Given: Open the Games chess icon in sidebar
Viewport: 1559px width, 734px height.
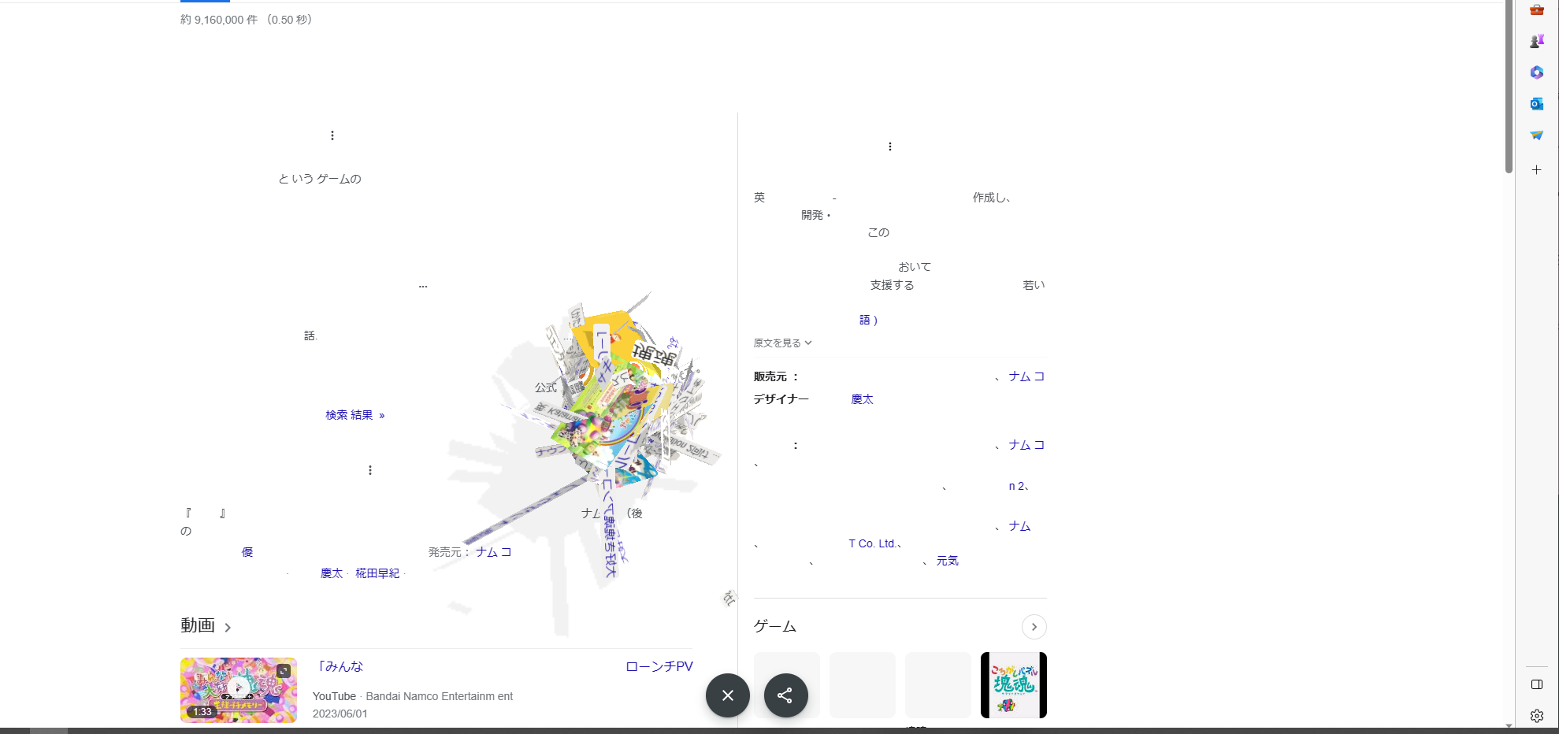Looking at the screenshot, I should (x=1536, y=41).
